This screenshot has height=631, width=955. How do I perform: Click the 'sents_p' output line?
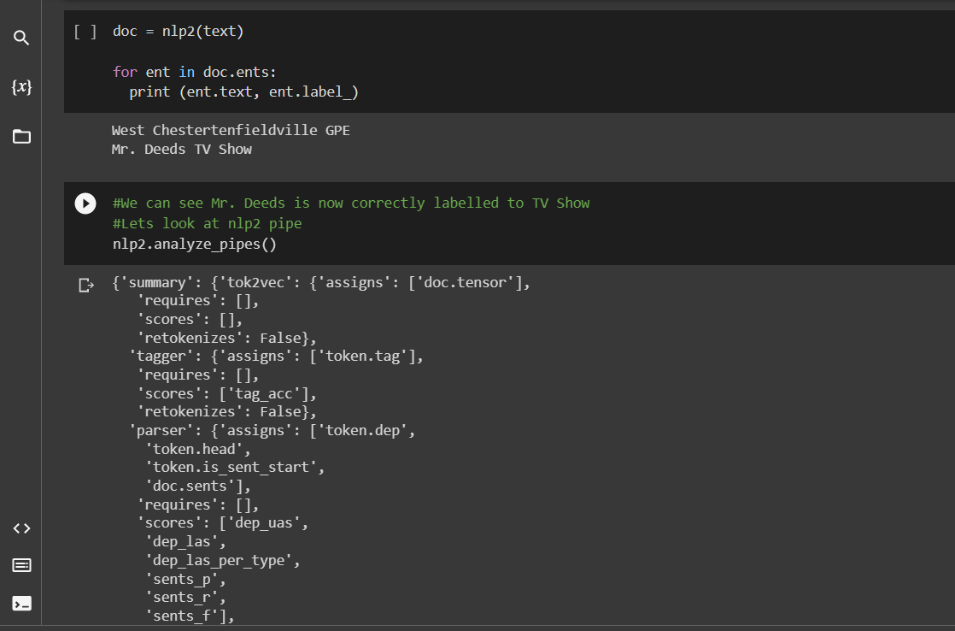pos(185,579)
